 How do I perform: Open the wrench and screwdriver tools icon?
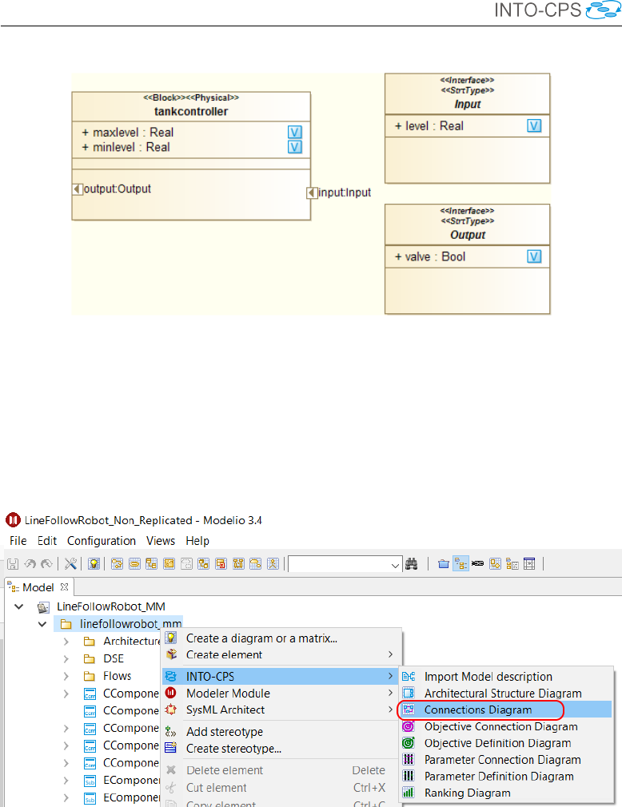coord(70,564)
